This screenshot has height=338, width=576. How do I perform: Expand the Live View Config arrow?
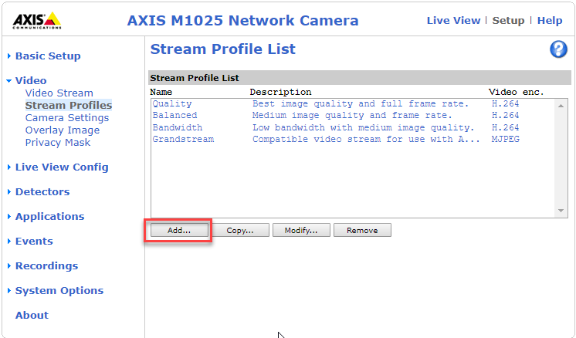9,167
